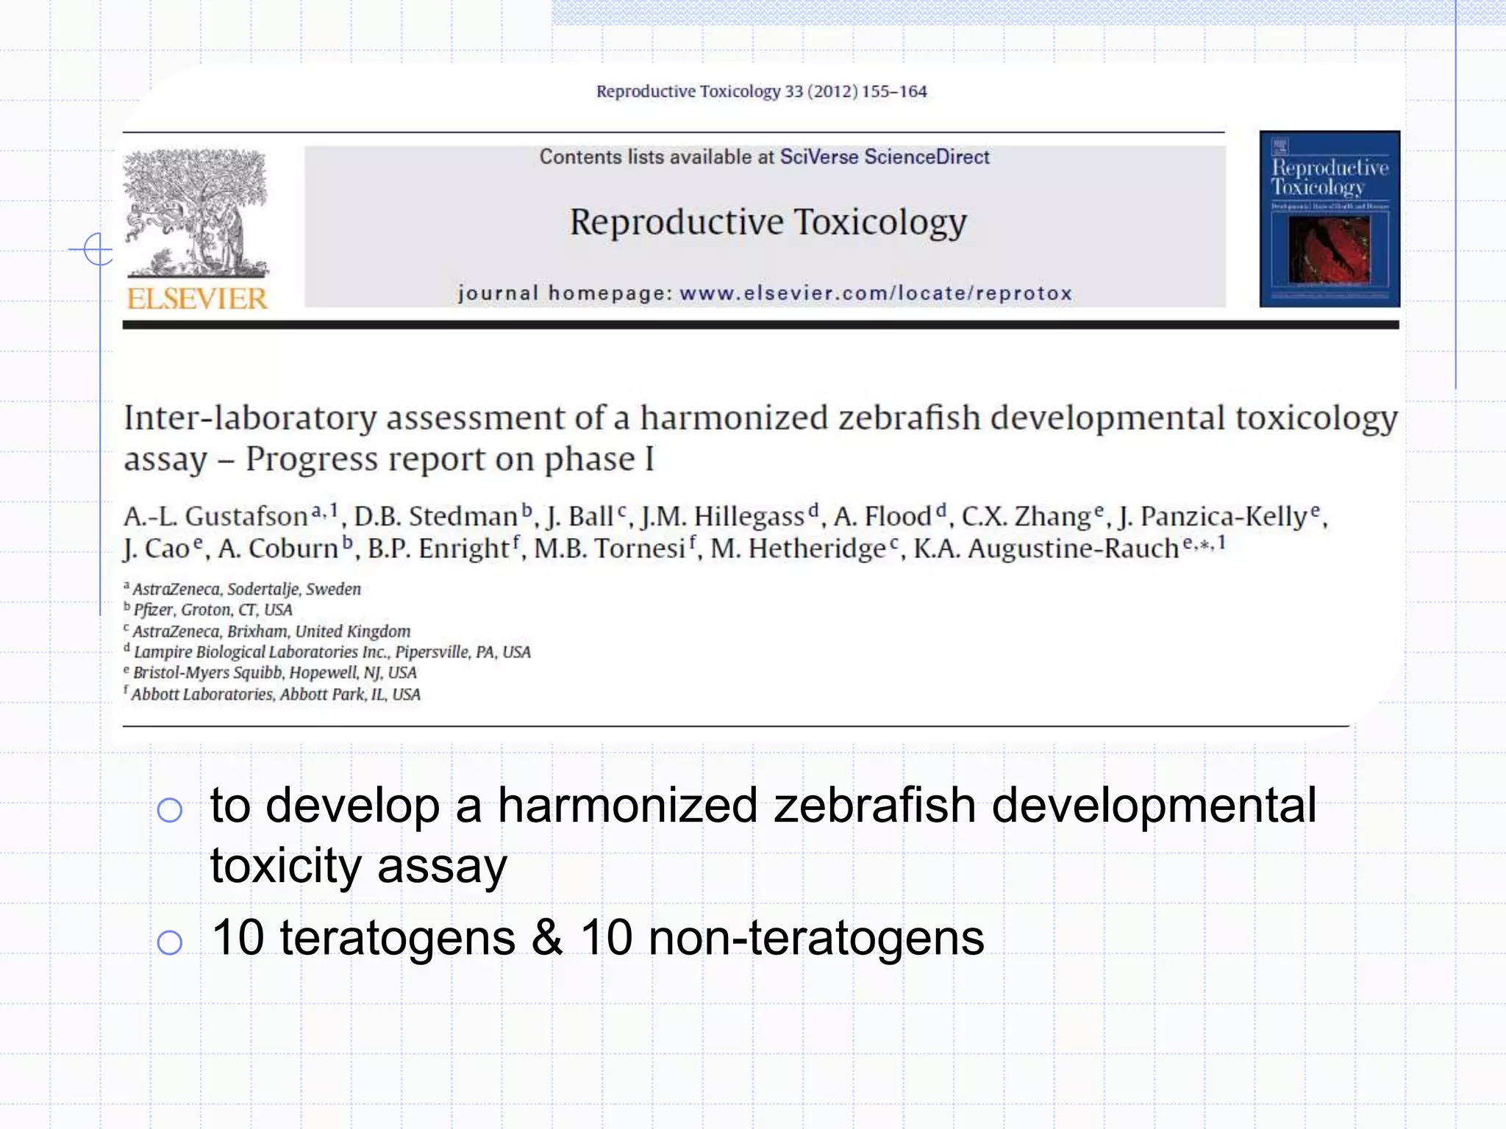
Task: Click author name B.P. Enright
Action: click(x=438, y=548)
